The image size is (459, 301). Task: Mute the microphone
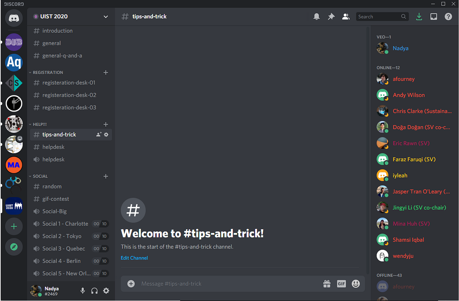click(x=83, y=291)
